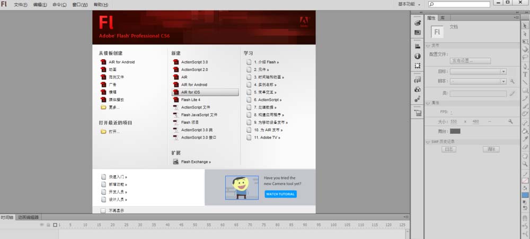Collapse the 属性 section in properties
Viewport: 530px width, 239px height.
click(x=428, y=103)
